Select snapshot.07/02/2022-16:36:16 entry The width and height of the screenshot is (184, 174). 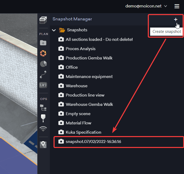click(x=93, y=142)
